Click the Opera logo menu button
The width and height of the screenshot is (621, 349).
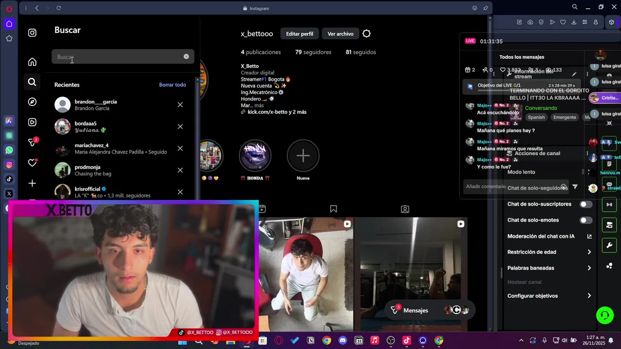9,9
